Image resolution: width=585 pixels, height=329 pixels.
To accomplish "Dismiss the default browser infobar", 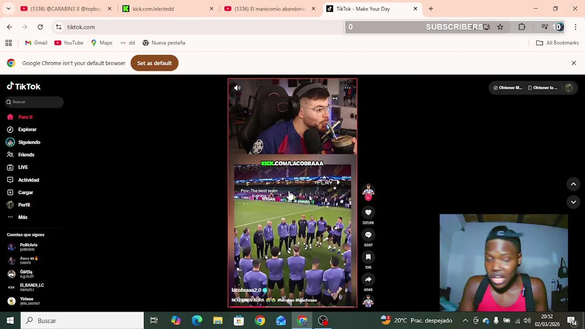I will pos(574,63).
